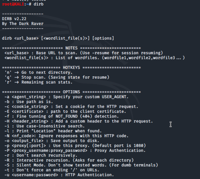Screen dimensions: 200x179
Task: Click the -a <agent_string> option line
Action: click(66, 97)
